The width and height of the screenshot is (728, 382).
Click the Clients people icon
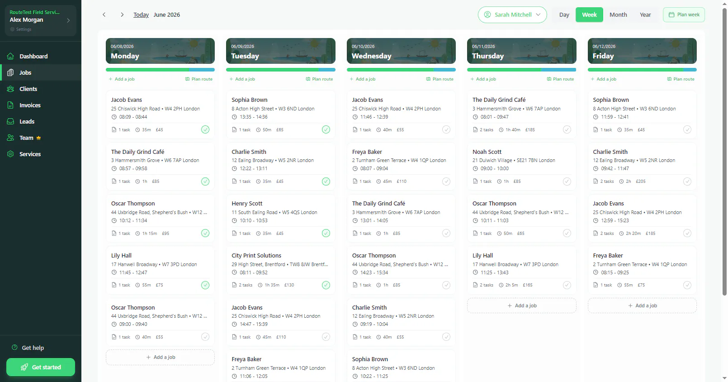[10, 89]
